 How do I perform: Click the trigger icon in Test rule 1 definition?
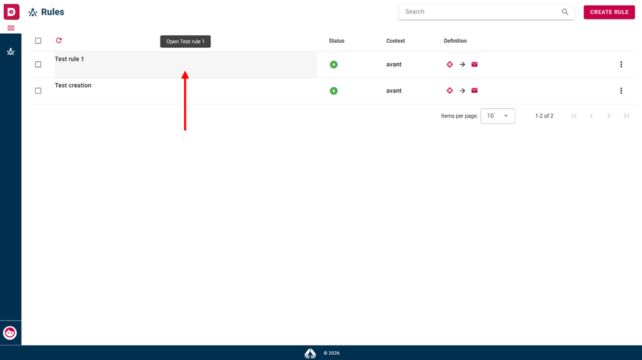[x=450, y=64]
